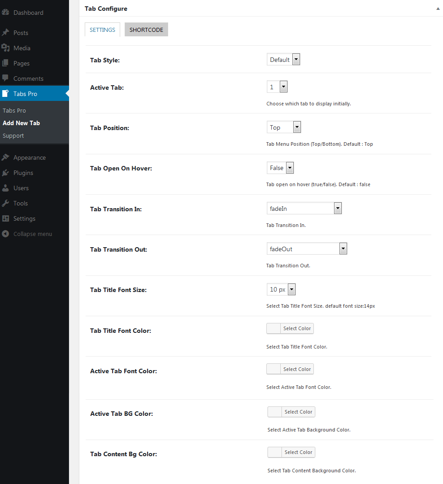
Task: Click the Tabs Pro submenu link
Action: pyautogui.click(x=14, y=110)
